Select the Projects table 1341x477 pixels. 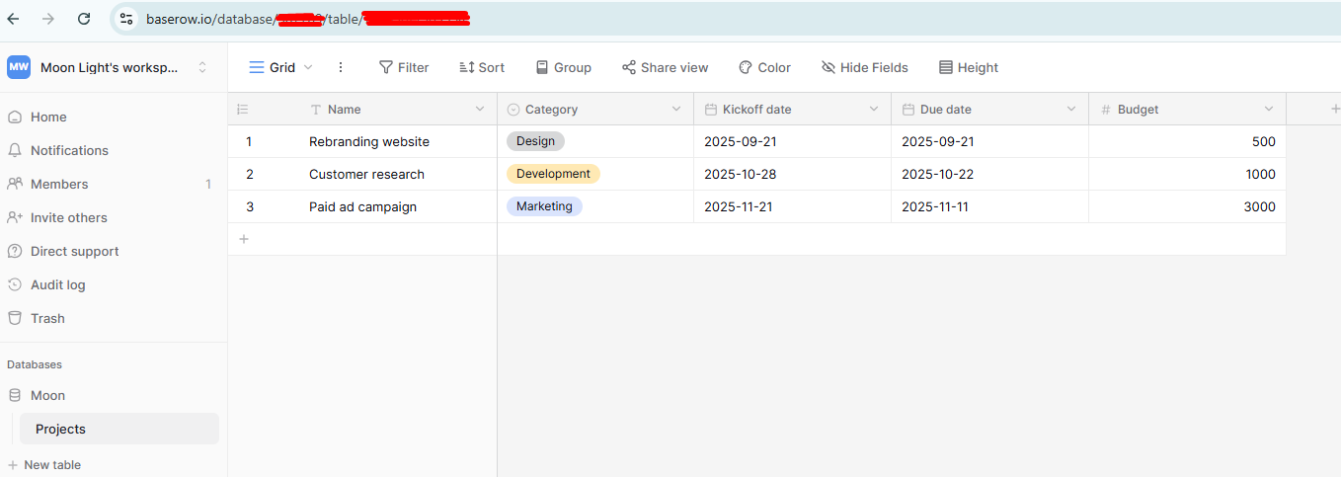60,429
